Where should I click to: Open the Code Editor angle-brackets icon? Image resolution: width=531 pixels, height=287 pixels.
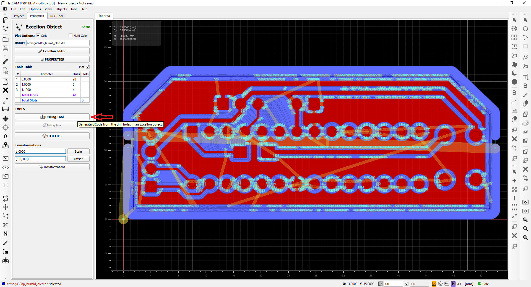click(5, 167)
